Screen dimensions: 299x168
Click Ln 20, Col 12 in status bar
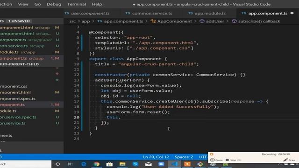point(156,157)
